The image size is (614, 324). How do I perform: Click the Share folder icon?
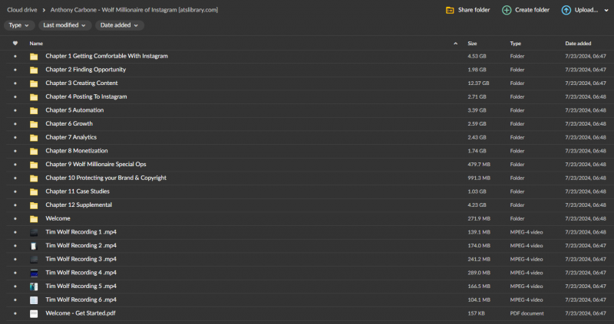pos(450,10)
